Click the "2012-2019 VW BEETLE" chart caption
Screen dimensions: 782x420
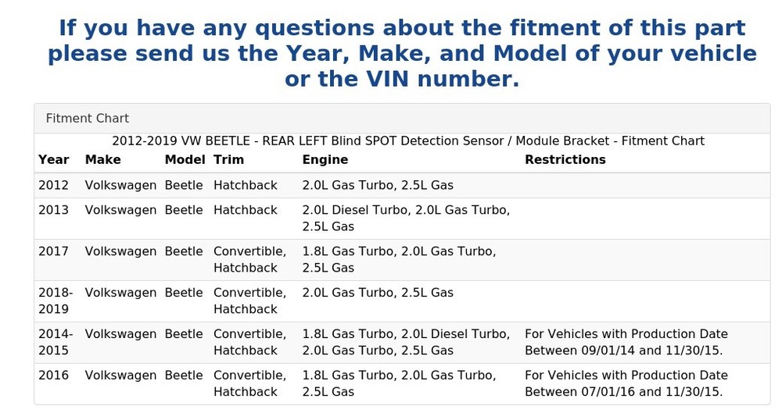coord(407,141)
